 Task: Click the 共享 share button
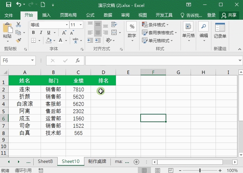(229, 15)
